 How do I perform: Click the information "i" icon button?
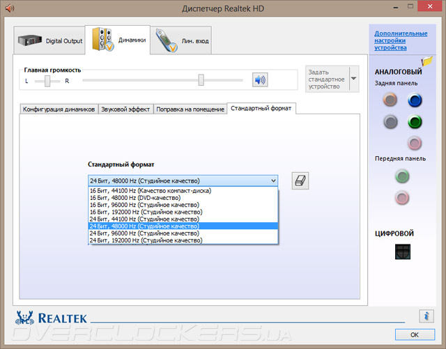[426, 316]
